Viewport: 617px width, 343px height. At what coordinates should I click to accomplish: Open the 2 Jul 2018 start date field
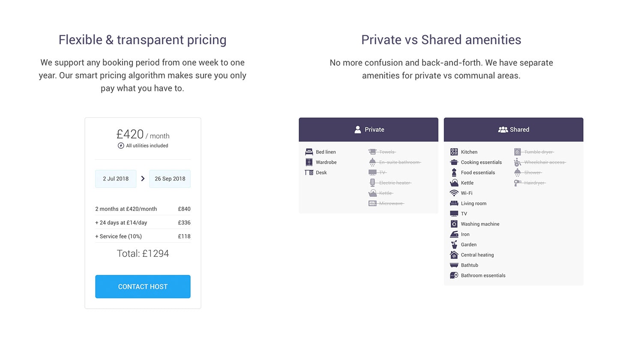pos(116,179)
